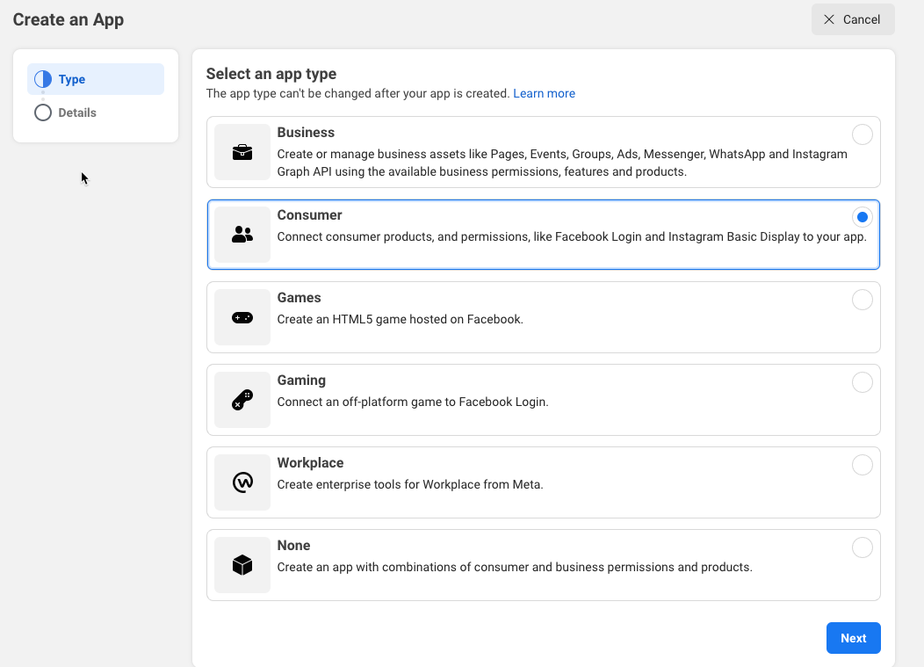Image resolution: width=924 pixels, height=667 pixels.
Task: Click the off-platform game description text
Action: [413, 402]
